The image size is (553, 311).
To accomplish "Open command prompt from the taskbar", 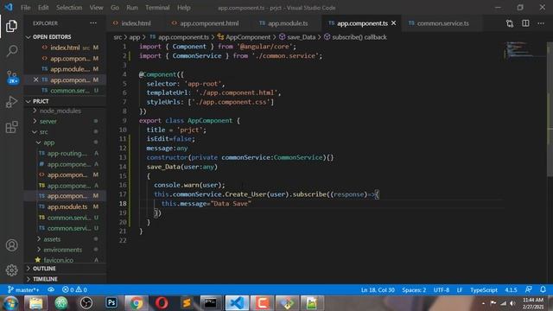I will pos(211,303).
